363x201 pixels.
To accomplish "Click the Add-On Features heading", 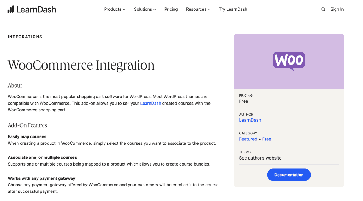I will [27, 125].
